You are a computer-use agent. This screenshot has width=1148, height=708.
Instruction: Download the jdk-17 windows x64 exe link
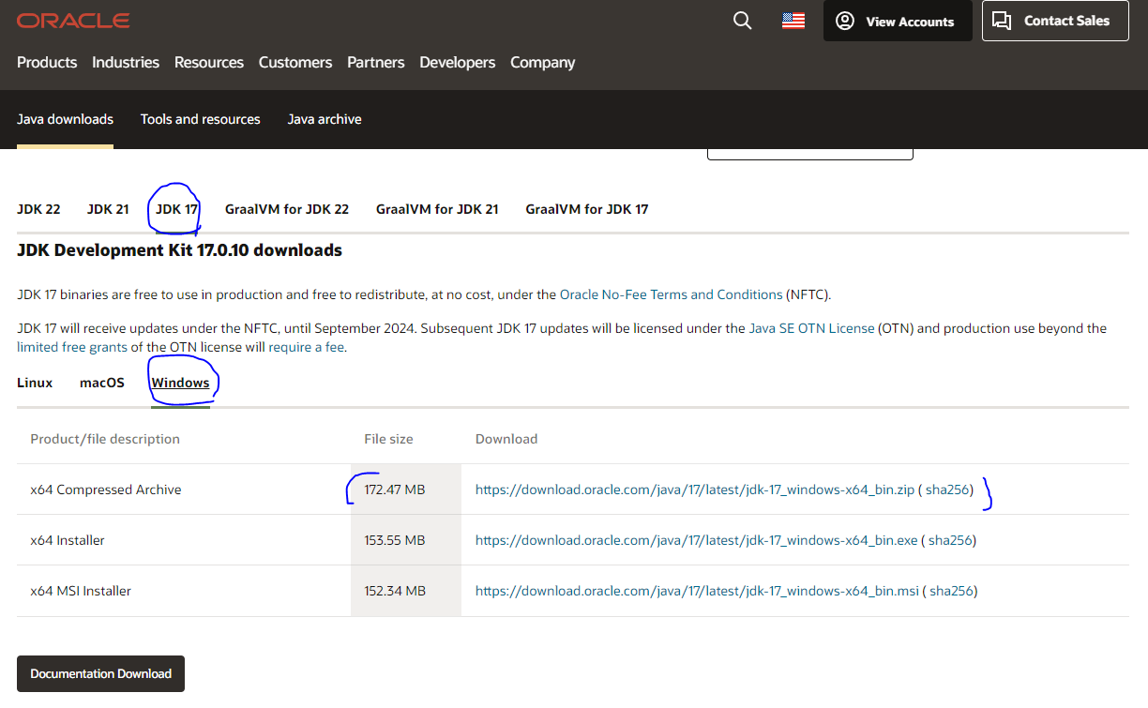[697, 540]
